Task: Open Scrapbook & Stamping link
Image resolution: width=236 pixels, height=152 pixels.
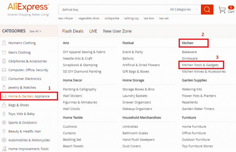Action: (x=80, y=65)
